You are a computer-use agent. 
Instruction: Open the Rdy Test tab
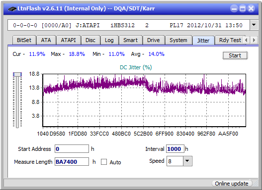coord(230,40)
